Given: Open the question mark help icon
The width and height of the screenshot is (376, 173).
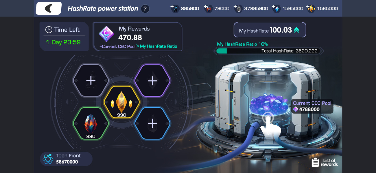Looking at the screenshot, I should (x=145, y=9).
